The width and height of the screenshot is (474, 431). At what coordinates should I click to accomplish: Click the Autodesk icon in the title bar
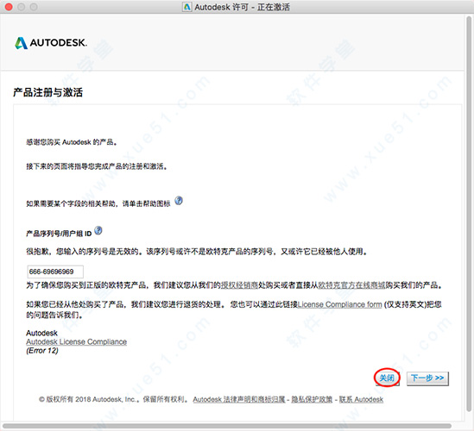pyautogui.click(x=187, y=7)
